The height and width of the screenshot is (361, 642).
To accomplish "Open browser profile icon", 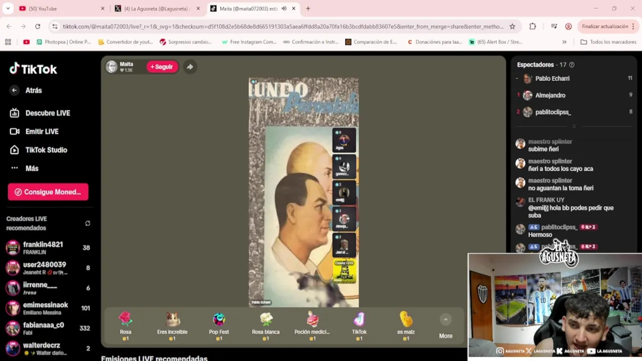I will 568,27.
